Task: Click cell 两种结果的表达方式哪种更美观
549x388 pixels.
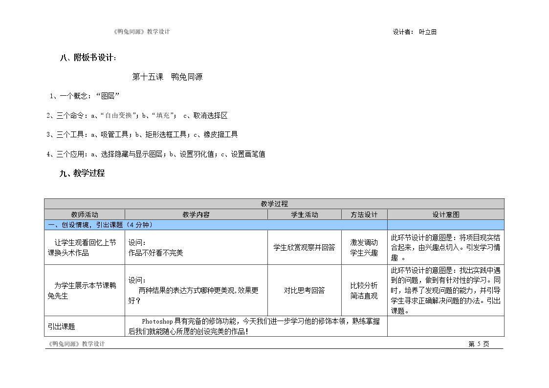Action: [x=196, y=290]
